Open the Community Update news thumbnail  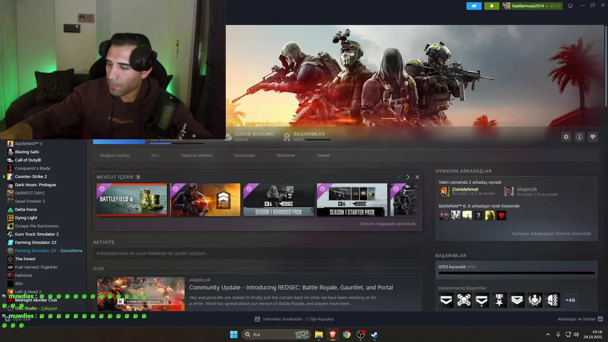pyautogui.click(x=141, y=294)
